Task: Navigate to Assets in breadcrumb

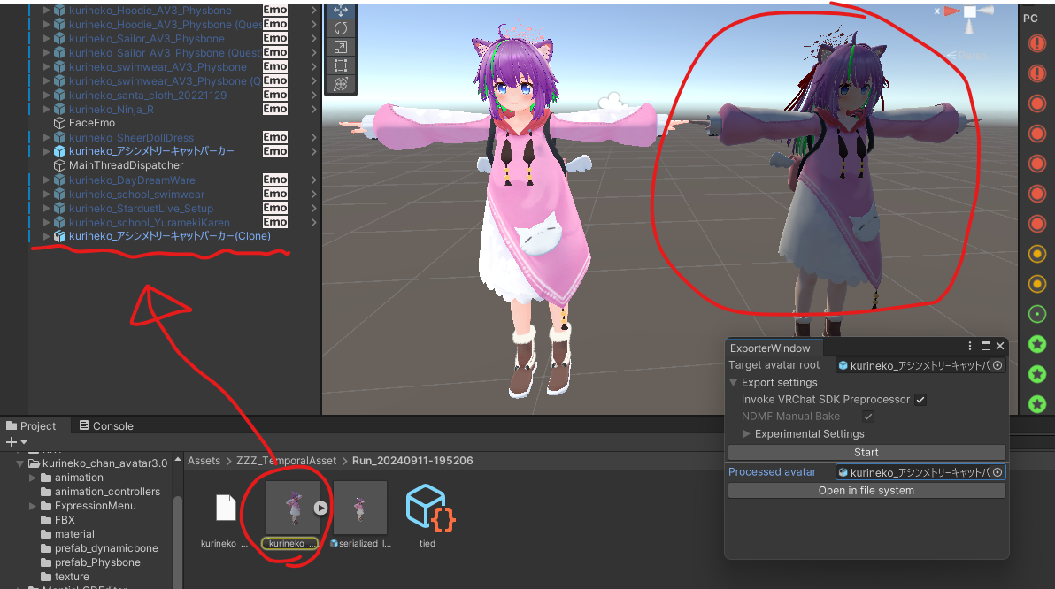Action: (x=204, y=461)
